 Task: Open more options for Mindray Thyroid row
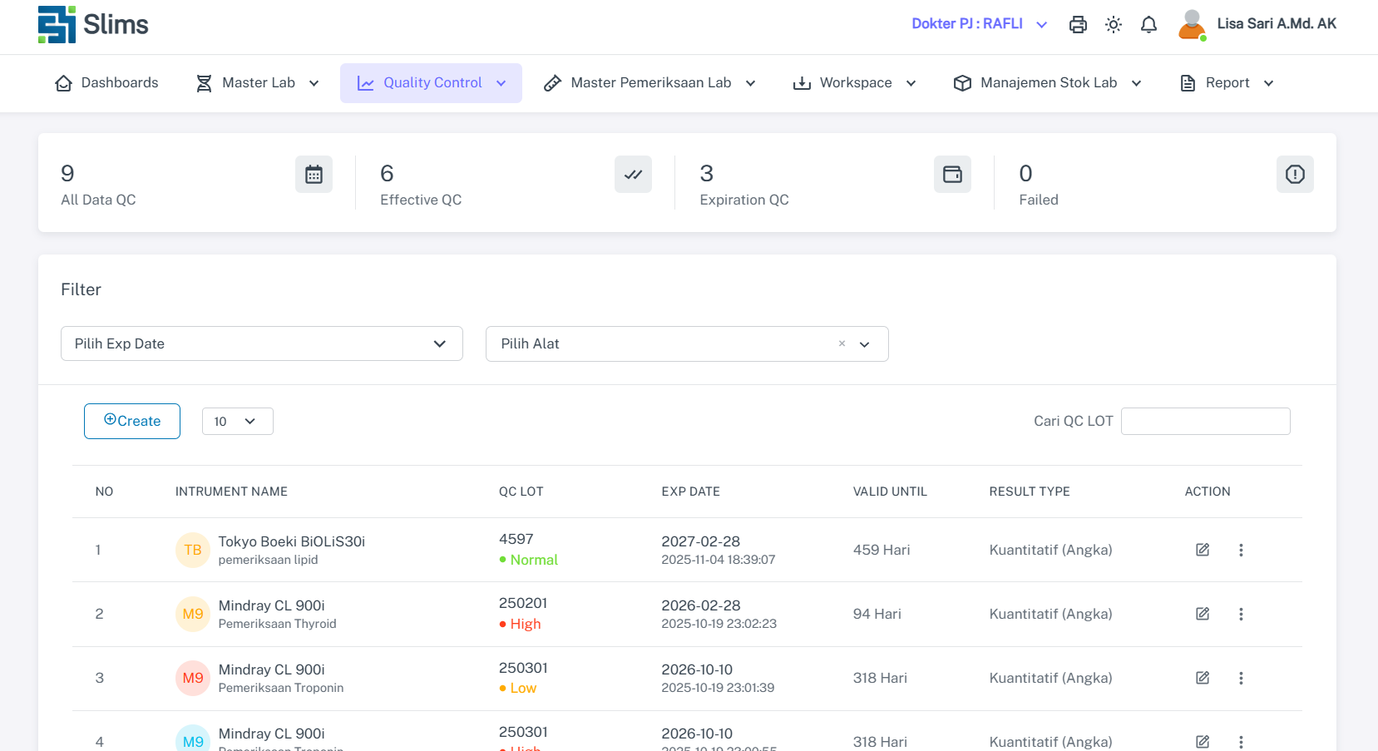tap(1241, 614)
